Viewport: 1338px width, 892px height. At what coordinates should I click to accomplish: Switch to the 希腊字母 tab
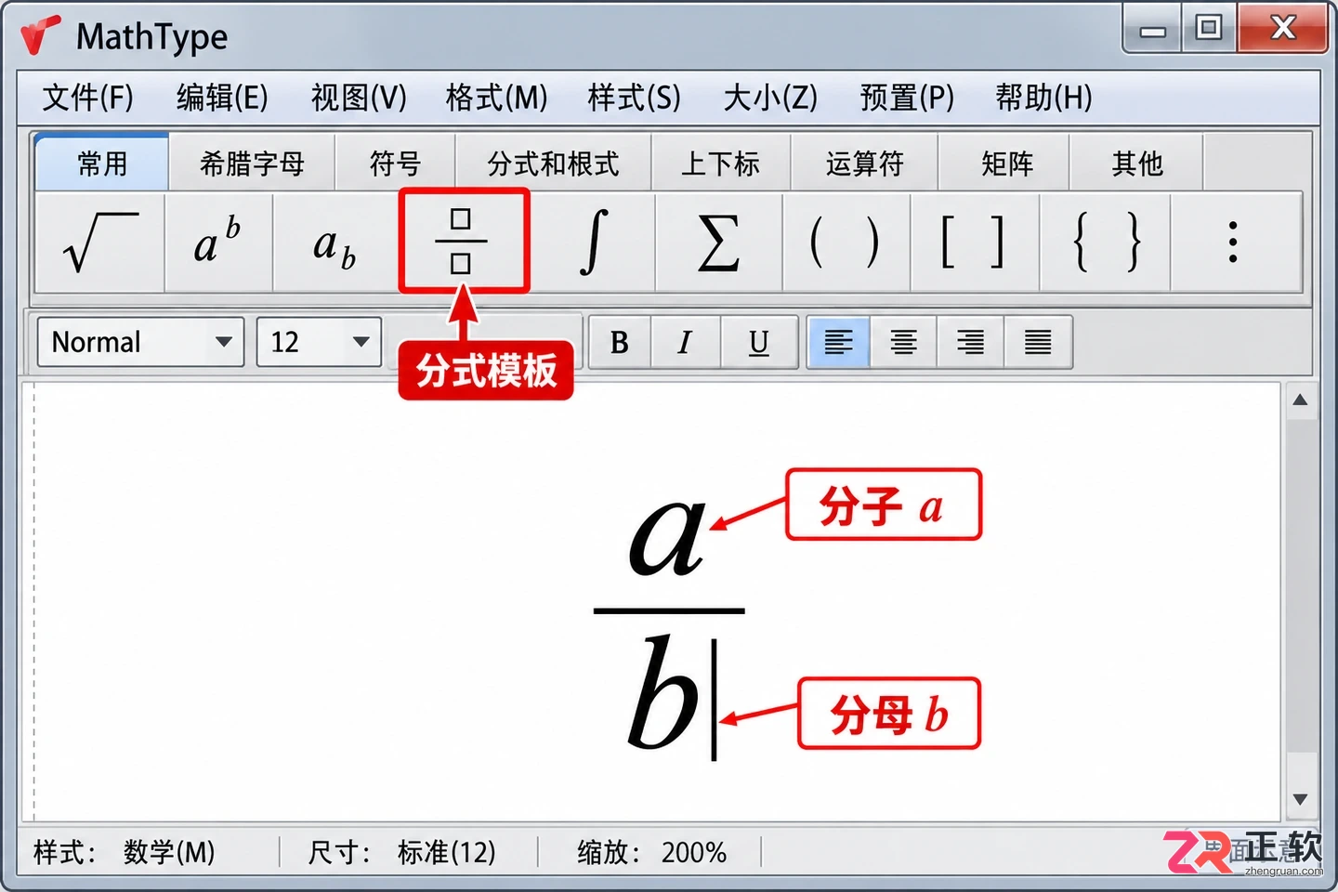click(x=252, y=164)
